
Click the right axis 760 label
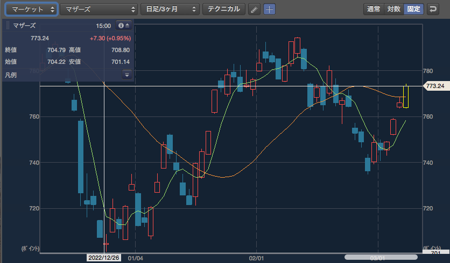tap(428, 116)
